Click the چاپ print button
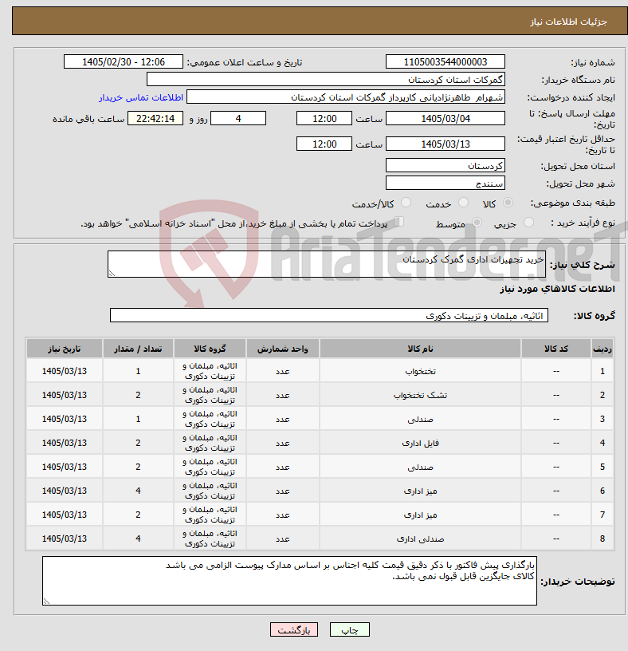 click(349, 629)
